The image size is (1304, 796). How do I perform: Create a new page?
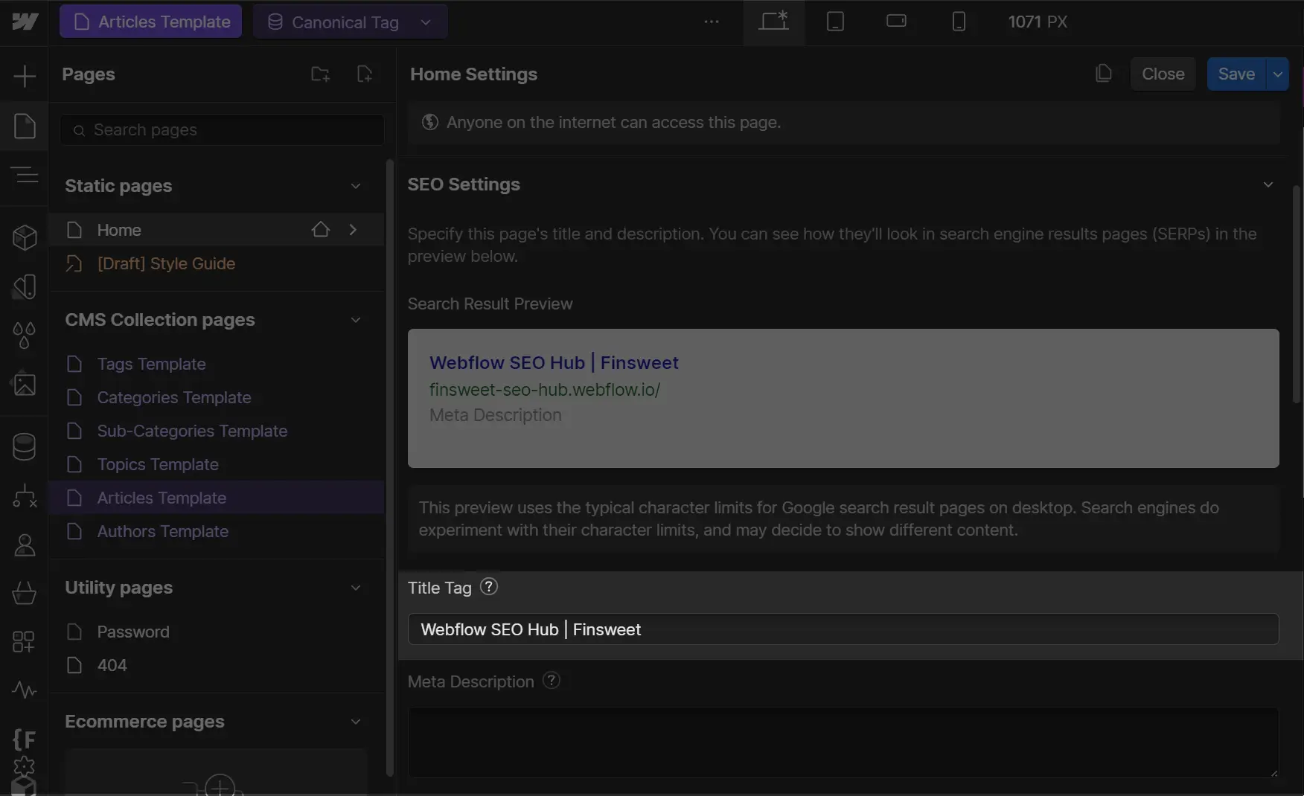pyautogui.click(x=364, y=74)
